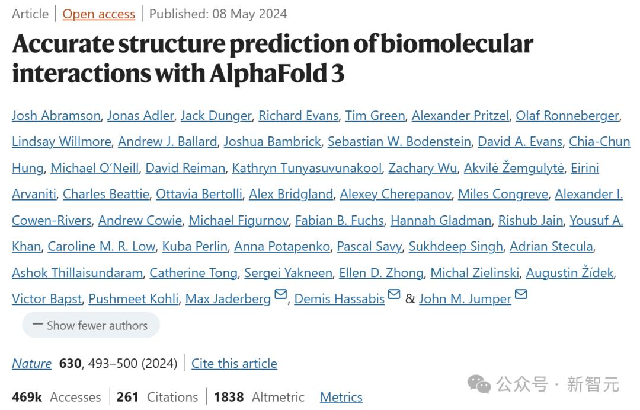The width and height of the screenshot is (640, 410).
Task: Click the WeChat logo watermark icon
Action: point(479,384)
